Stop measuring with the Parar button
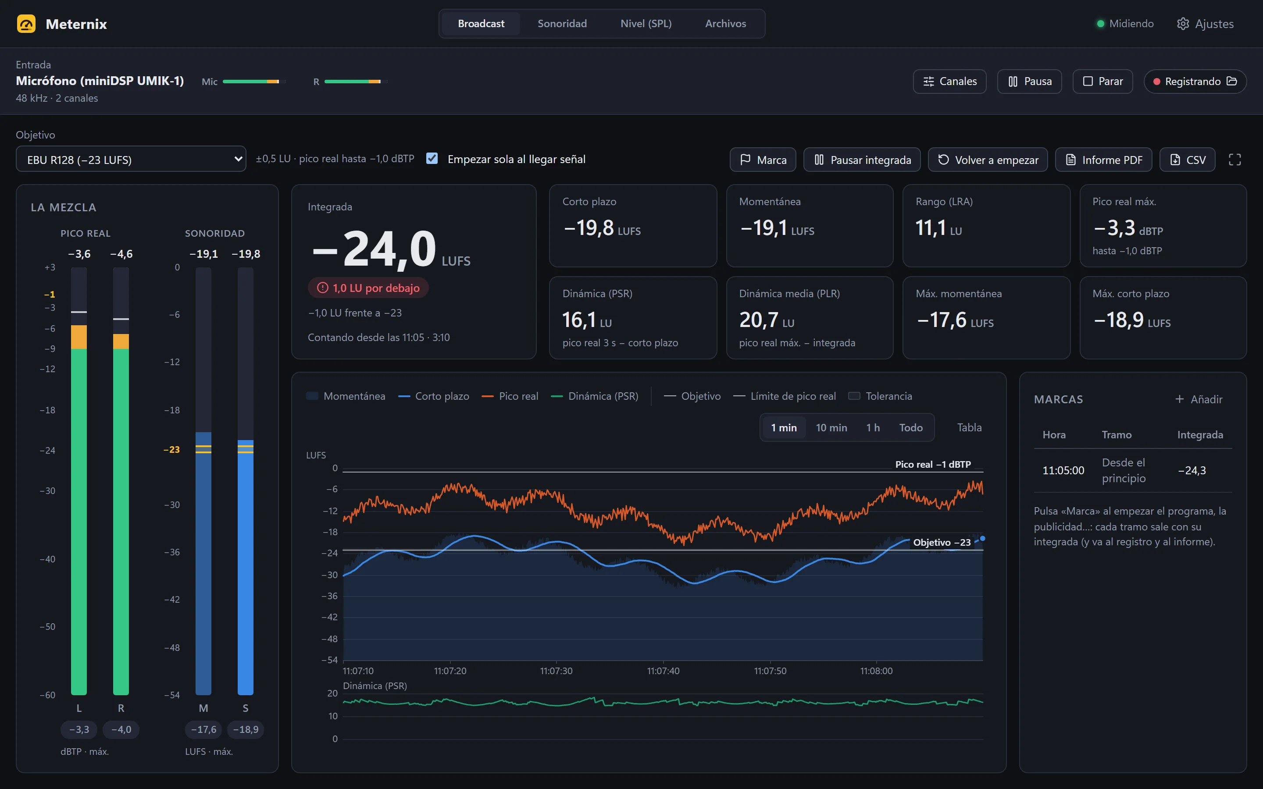Image resolution: width=1263 pixels, height=789 pixels. click(x=1102, y=82)
